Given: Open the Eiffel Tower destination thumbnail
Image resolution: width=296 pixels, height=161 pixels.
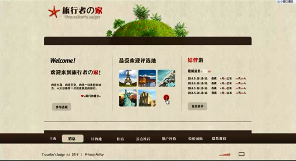Looking at the screenshot, I should (x=128, y=78).
